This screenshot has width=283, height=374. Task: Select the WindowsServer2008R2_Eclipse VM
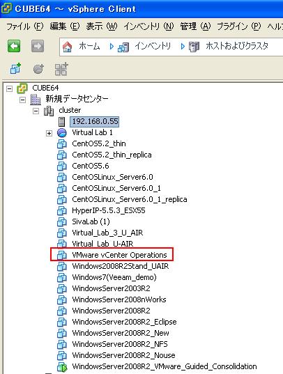(124, 322)
